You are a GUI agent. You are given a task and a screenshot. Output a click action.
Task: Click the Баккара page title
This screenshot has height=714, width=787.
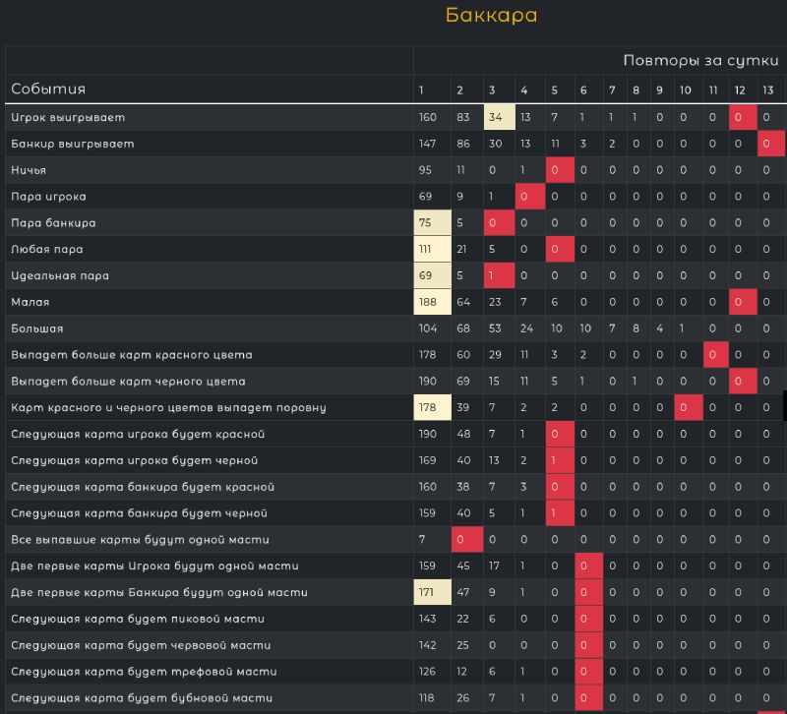(x=491, y=16)
